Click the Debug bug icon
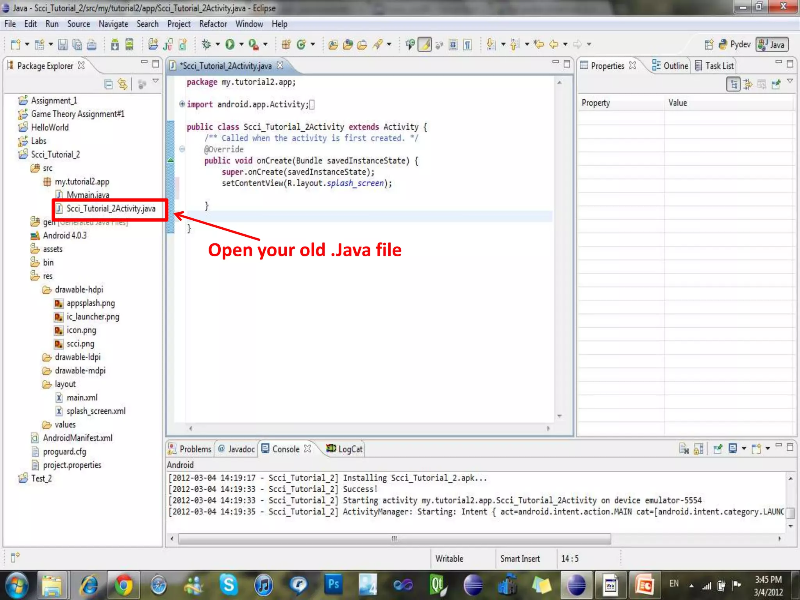Image resolution: width=800 pixels, height=600 pixels. pyautogui.click(x=206, y=45)
